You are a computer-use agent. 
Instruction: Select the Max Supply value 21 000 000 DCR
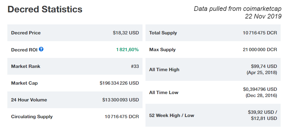pos(260,50)
